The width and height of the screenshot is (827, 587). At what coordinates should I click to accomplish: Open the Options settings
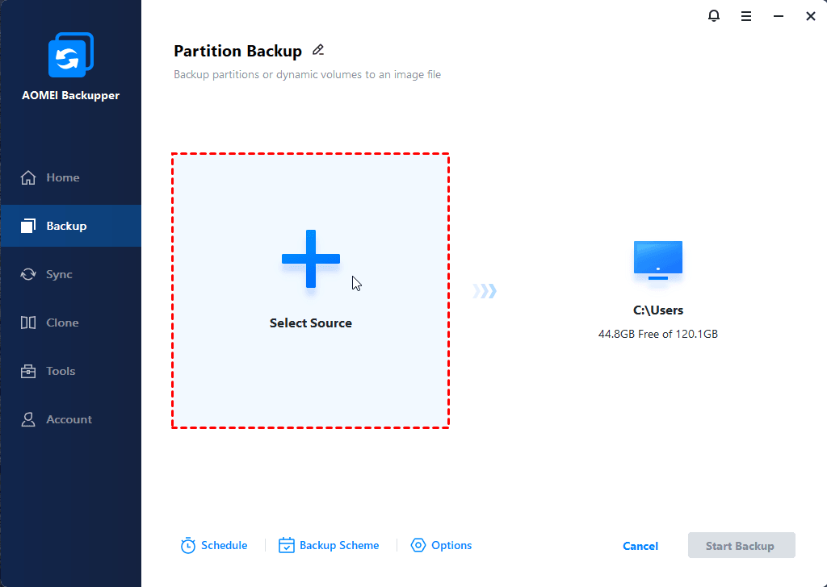[x=441, y=545]
